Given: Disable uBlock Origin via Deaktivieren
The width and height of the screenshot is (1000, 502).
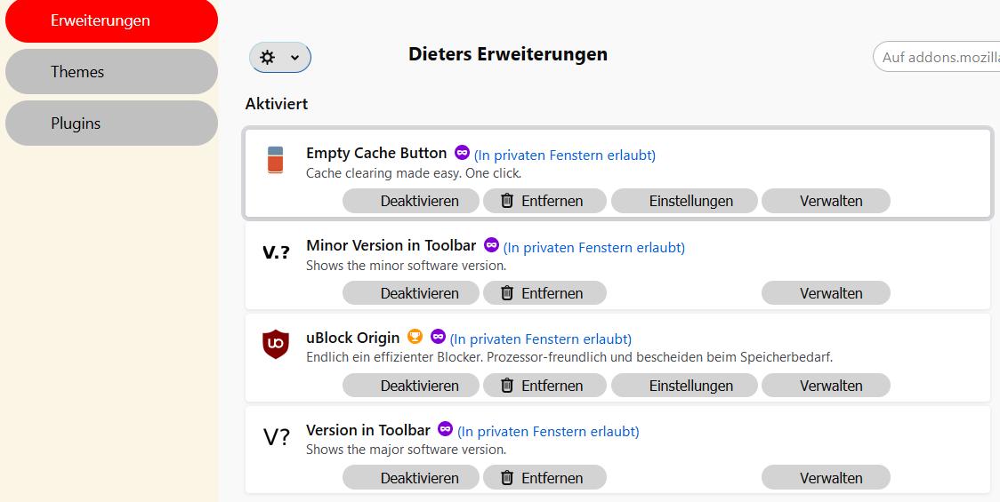Looking at the screenshot, I should click(410, 386).
